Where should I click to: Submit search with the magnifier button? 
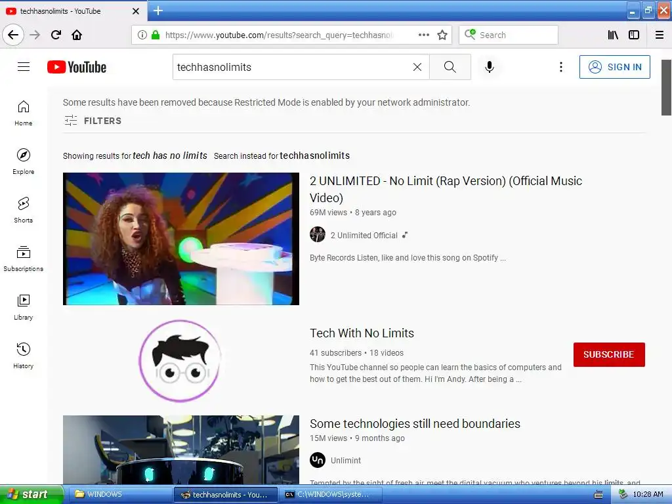pos(450,67)
